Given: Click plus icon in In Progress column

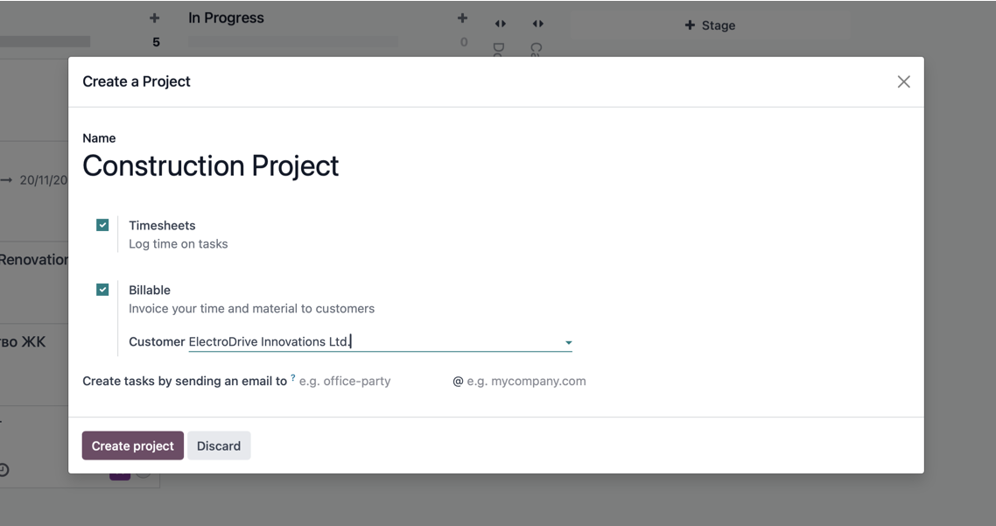Looking at the screenshot, I should (x=462, y=18).
